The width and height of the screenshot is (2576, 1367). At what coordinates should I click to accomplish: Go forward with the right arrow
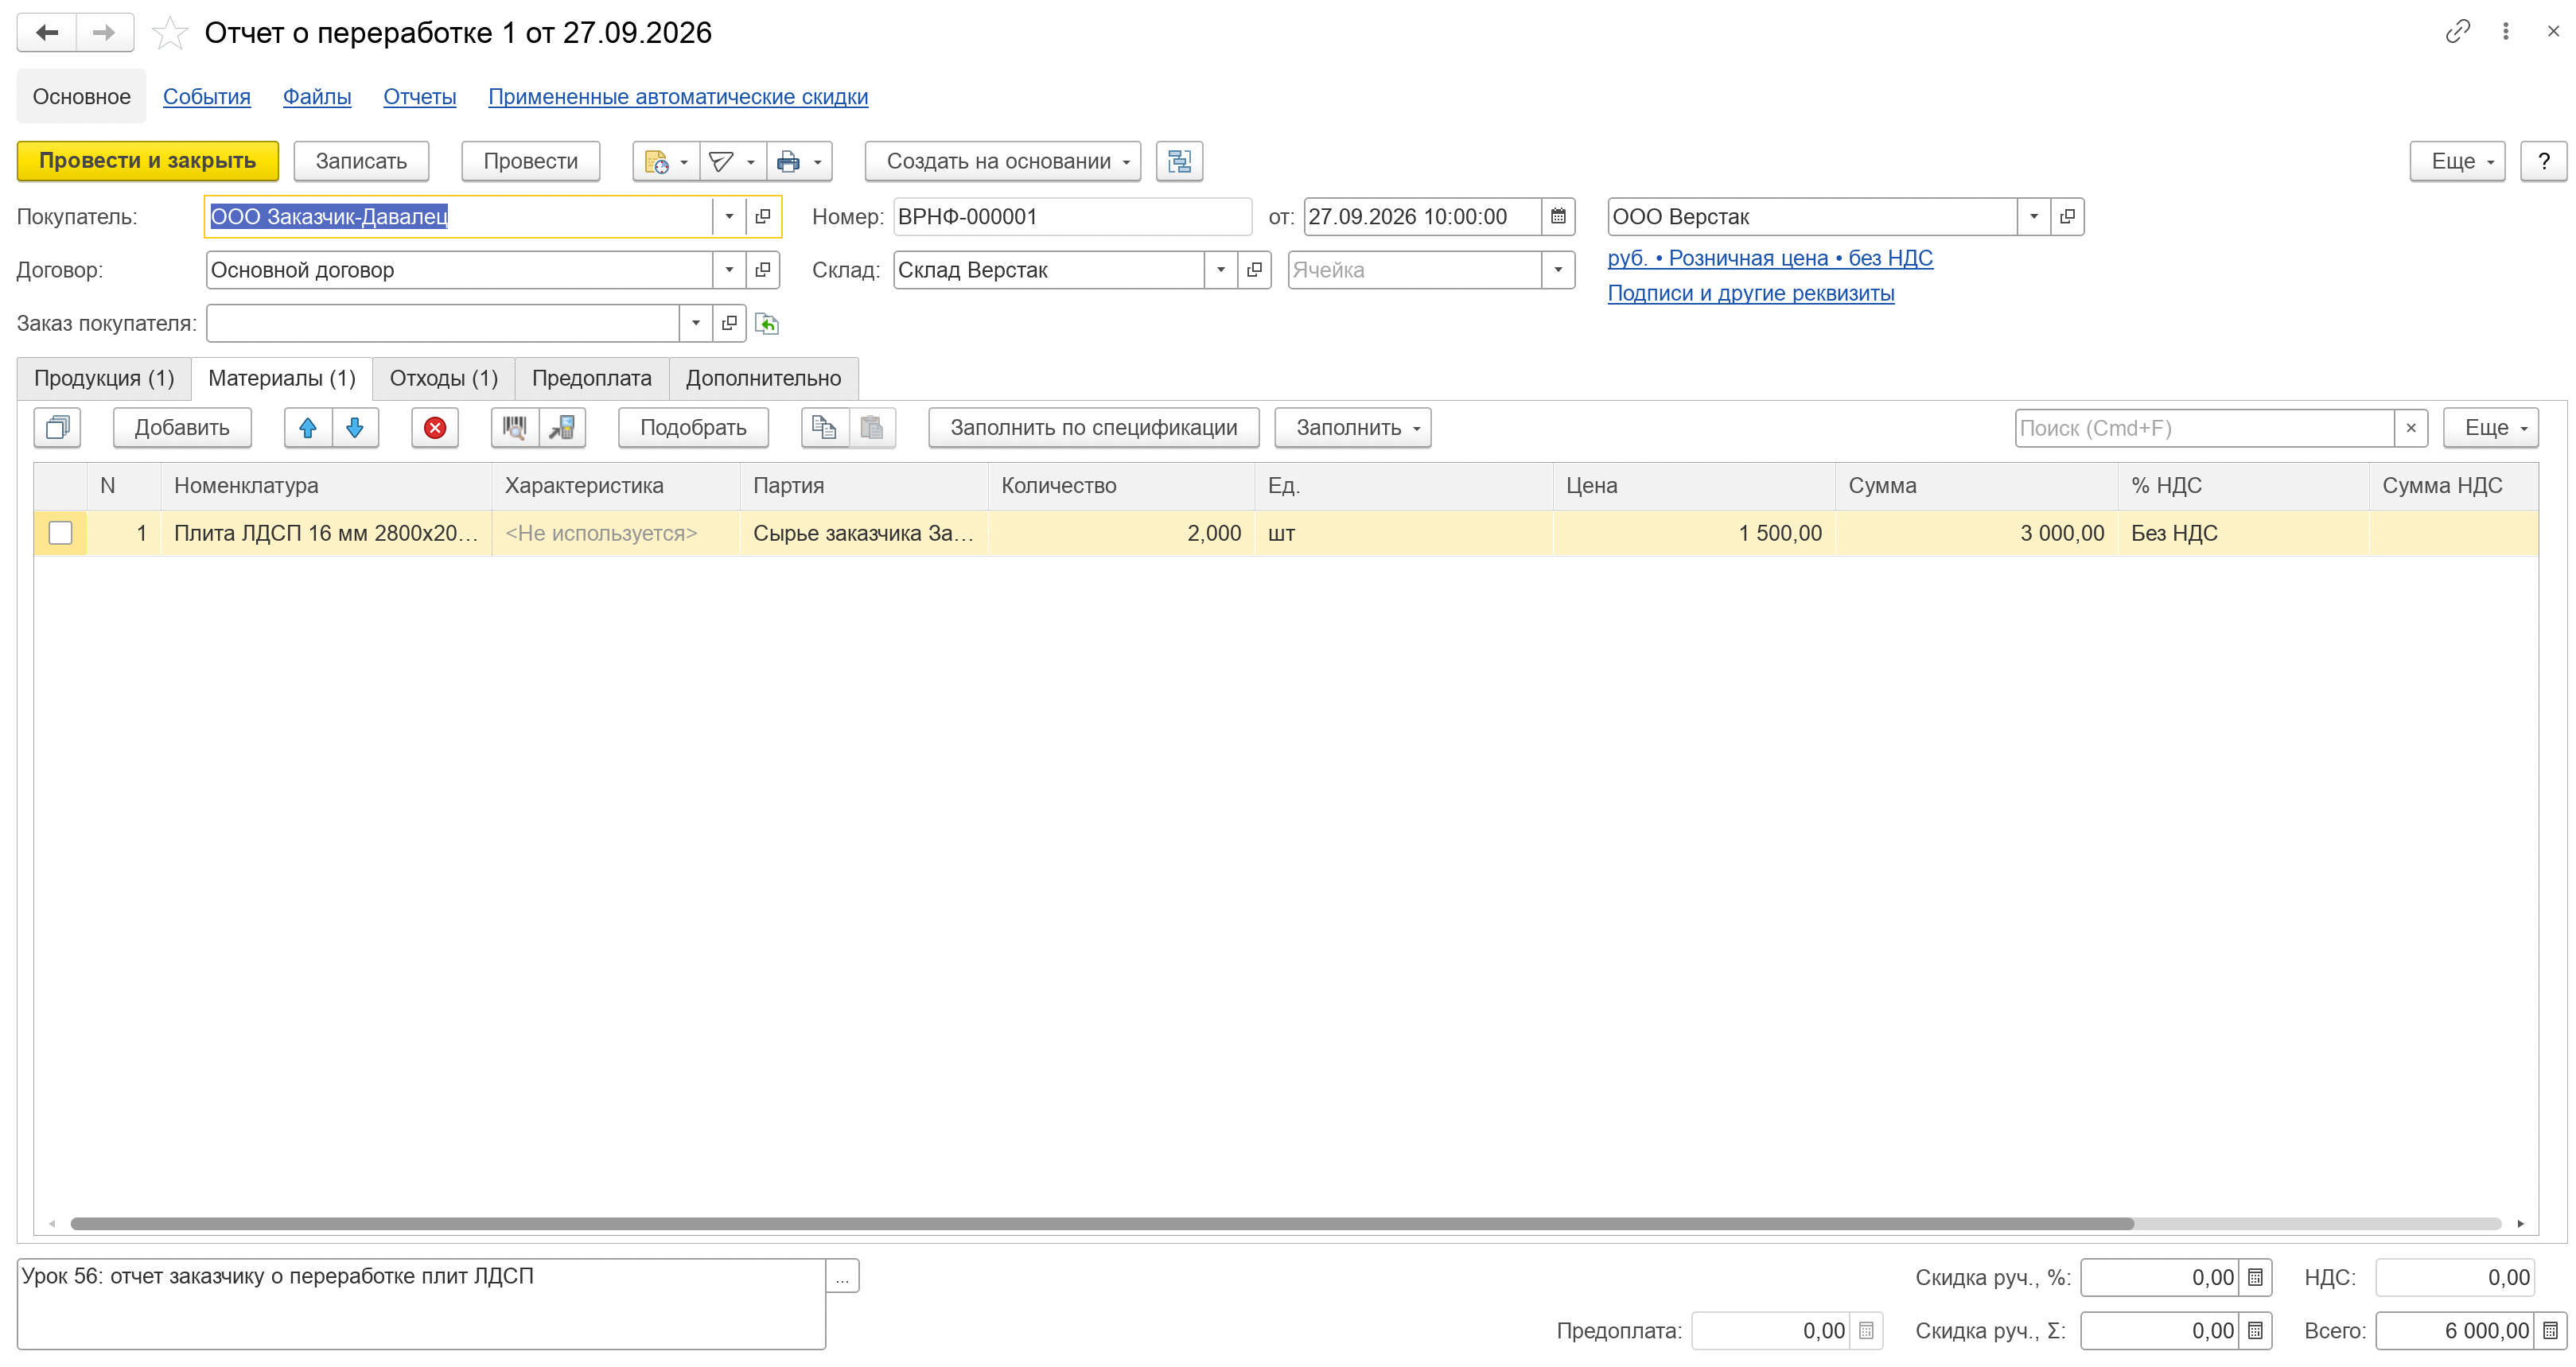point(104,32)
